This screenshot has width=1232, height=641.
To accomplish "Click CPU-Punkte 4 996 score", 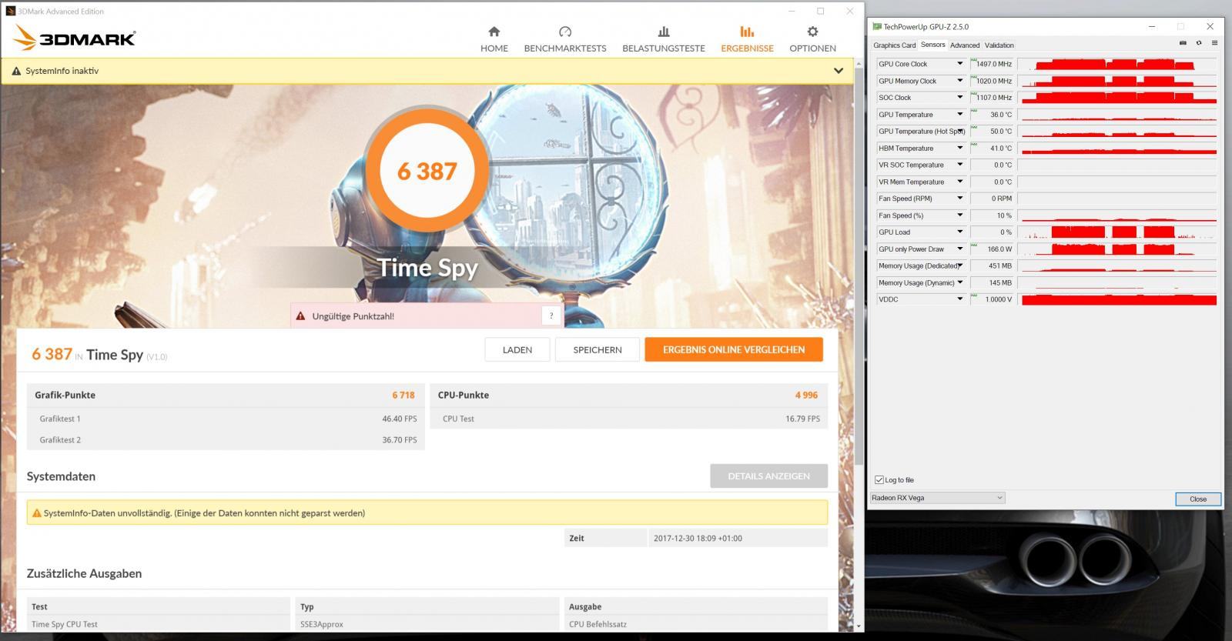I will (x=806, y=395).
